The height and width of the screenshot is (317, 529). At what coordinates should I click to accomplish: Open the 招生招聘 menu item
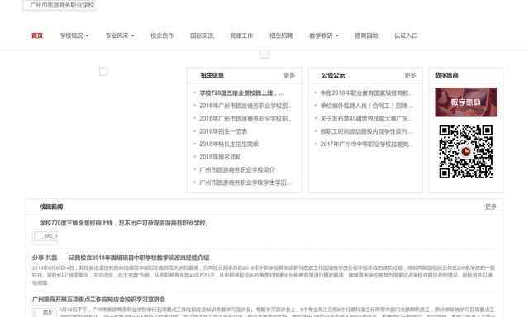(281, 35)
